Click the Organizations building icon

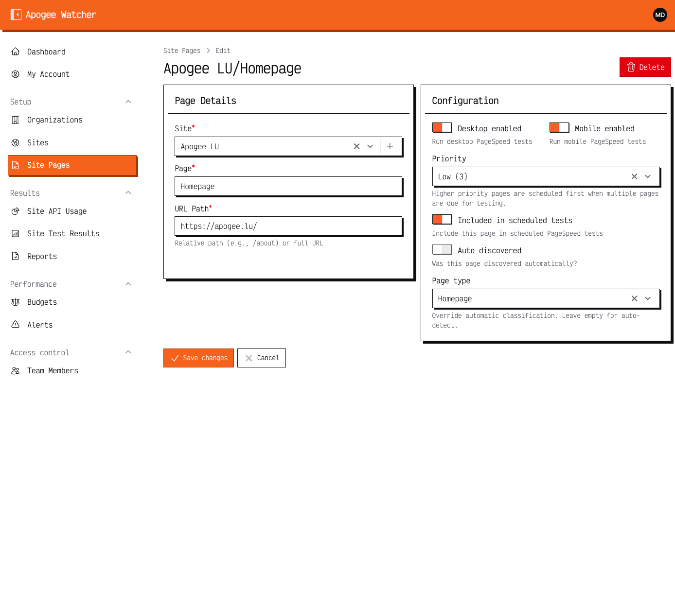16,120
